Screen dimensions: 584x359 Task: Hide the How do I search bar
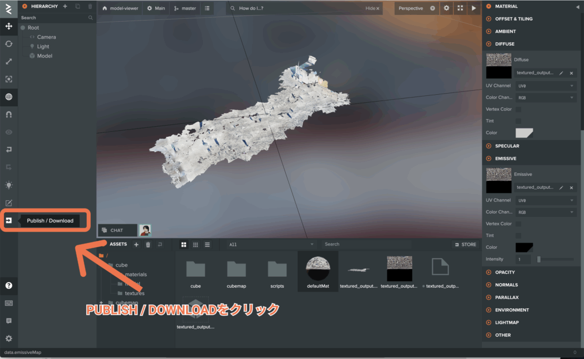[372, 8]
